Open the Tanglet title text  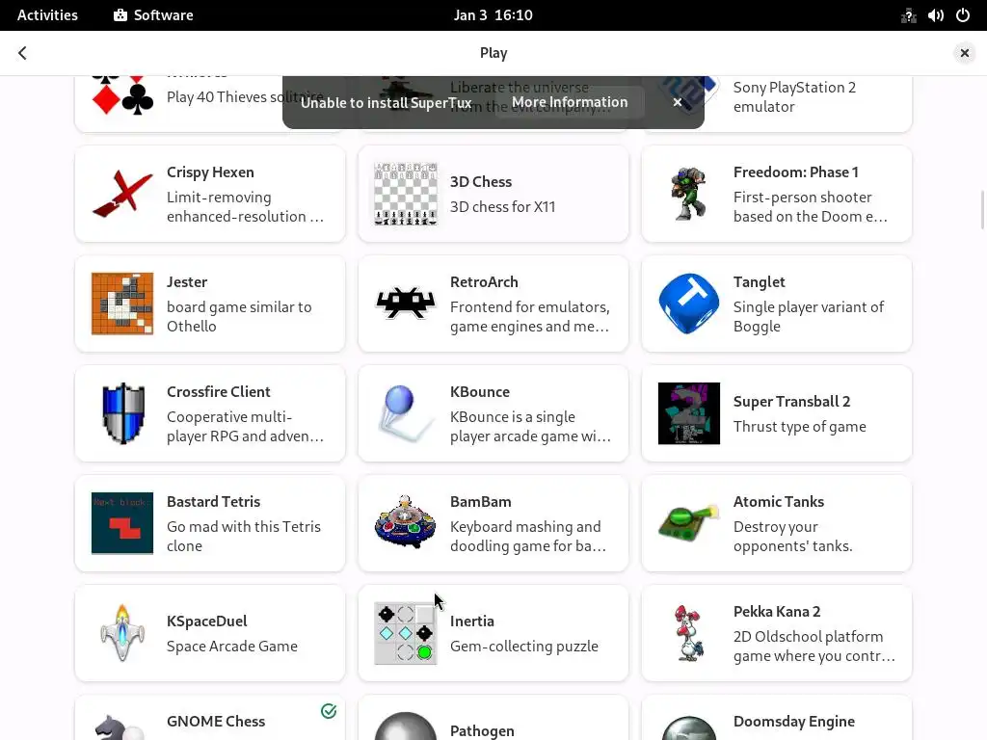click(x=760, y=282)
